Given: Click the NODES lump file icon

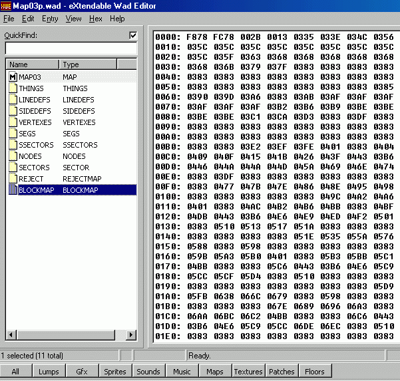Looking at the screenshot, I should pos(13,156).
